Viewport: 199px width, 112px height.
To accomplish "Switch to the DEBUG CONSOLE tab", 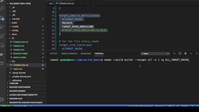I will point(69,54).
